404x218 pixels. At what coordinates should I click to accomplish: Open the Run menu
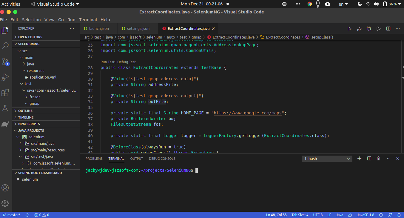click(x=71, y=20)
